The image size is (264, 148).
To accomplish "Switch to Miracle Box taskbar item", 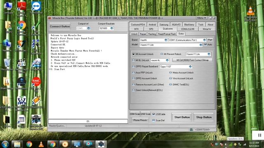I will point(101,144).
